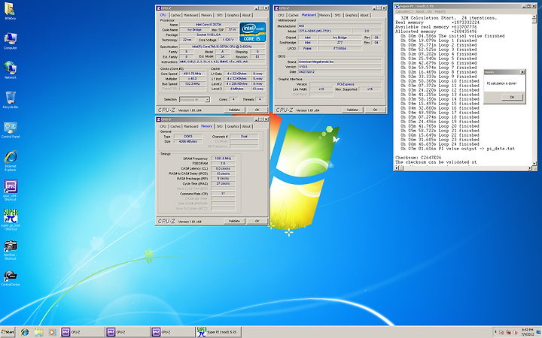Open the Caches tab in CPU-Z CPU window

click(175, 15)
